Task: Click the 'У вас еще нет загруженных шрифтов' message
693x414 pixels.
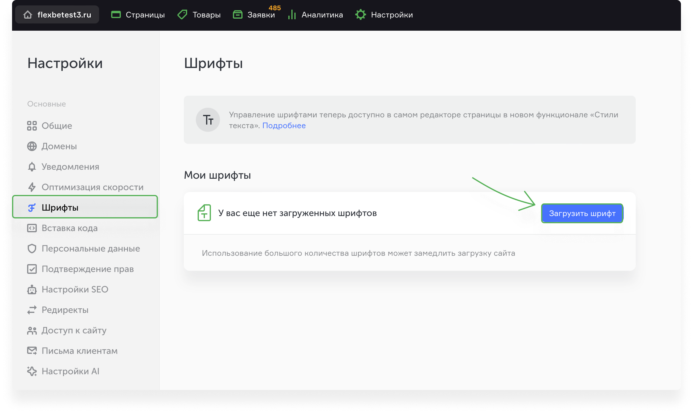Action: point(297,213)
